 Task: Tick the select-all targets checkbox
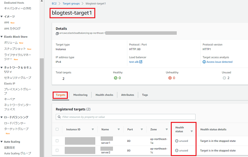(57, 129)
